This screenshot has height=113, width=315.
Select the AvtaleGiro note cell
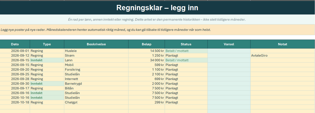pyautogui.click(x=283, y=56)
